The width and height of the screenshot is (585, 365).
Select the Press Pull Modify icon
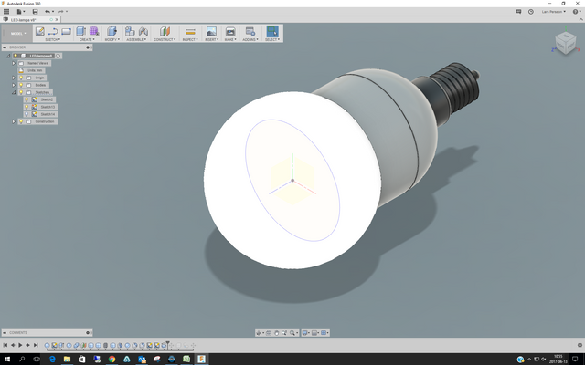coord(112,31)
